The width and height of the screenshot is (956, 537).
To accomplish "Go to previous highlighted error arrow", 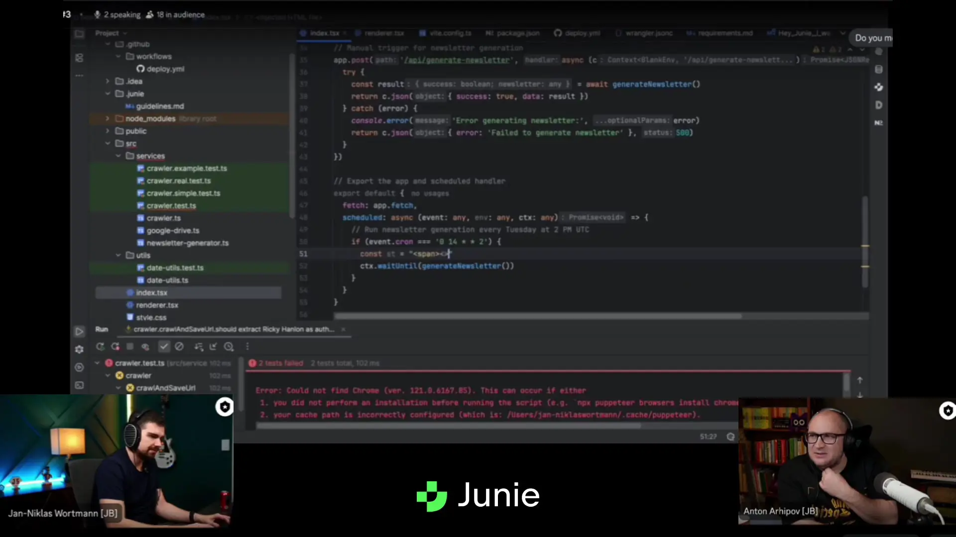I will pyautogui.click(x=850, y=50).
